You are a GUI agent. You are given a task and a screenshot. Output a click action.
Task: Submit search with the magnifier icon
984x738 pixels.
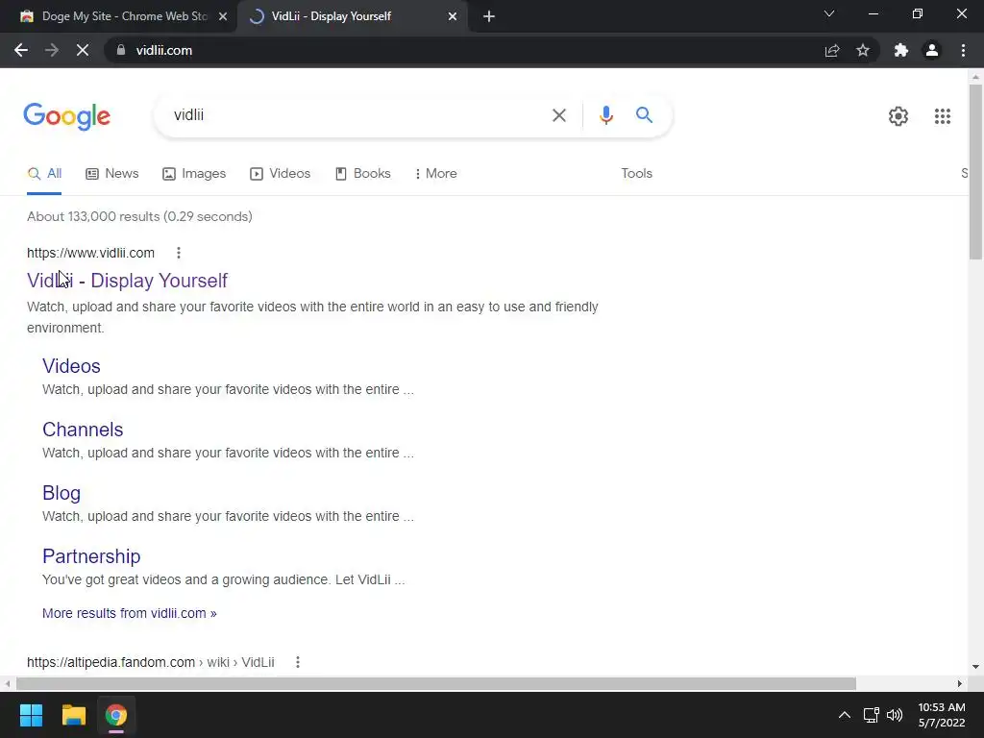click(x=644, y=115)
